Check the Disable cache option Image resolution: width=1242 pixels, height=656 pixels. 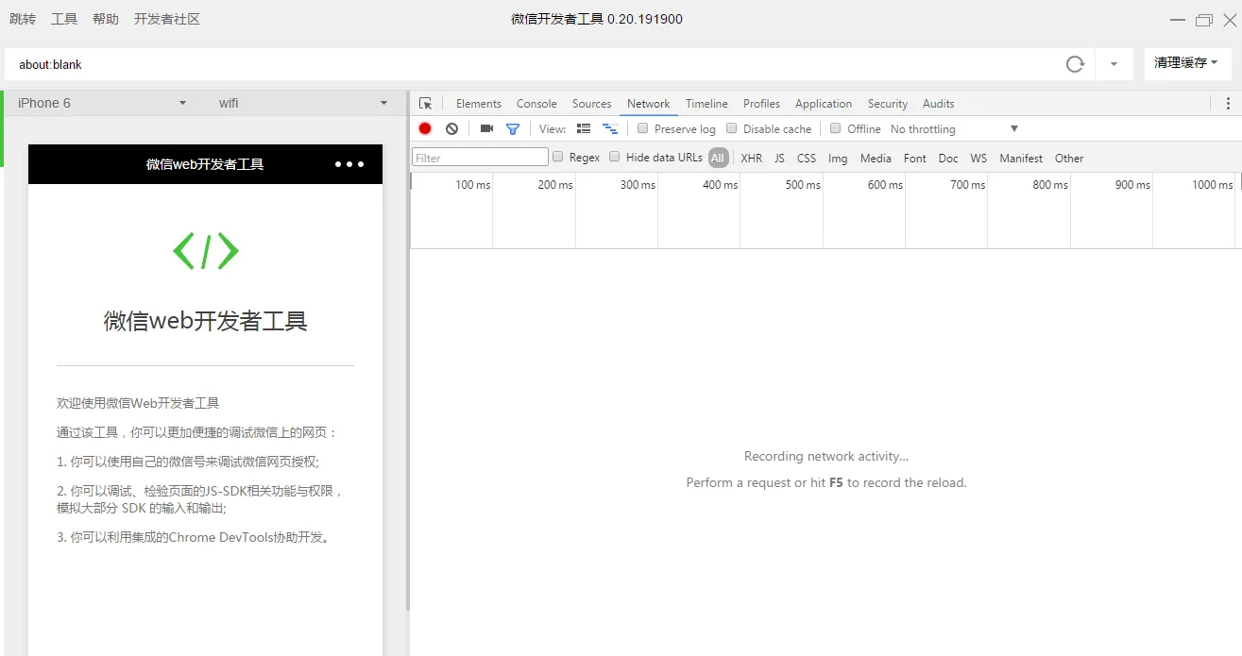click(x=732, y=128)
